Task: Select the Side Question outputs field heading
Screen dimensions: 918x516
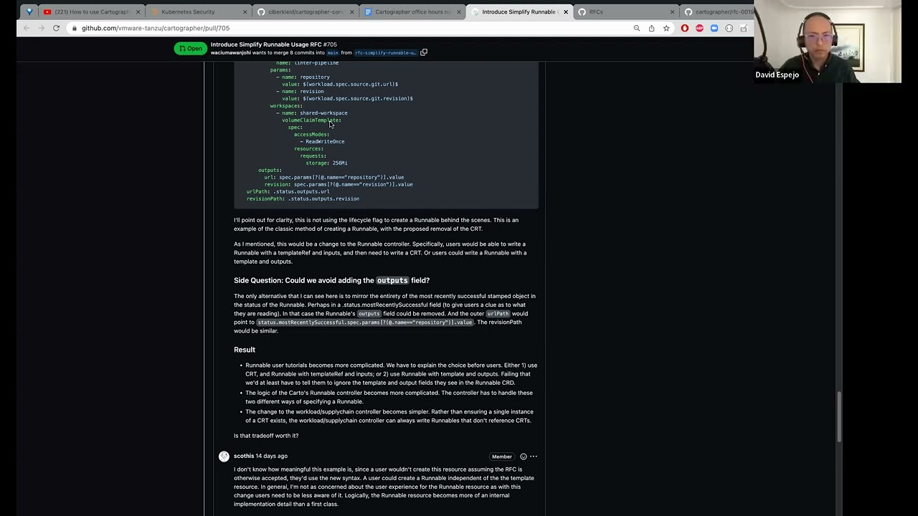Action: point(331,280)
